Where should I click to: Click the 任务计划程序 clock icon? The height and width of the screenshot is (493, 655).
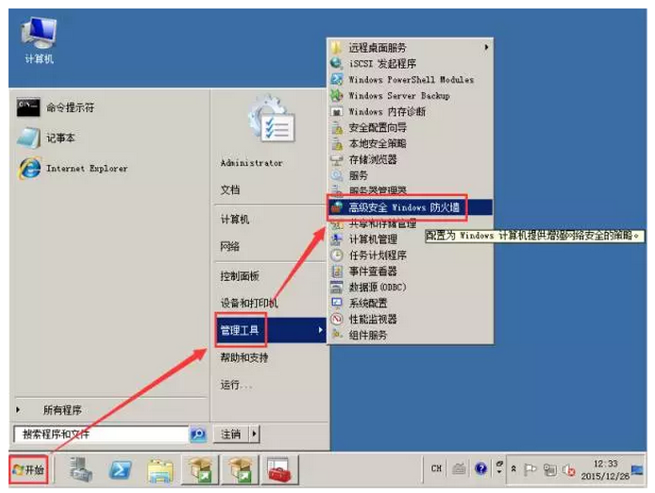[336, 255]
